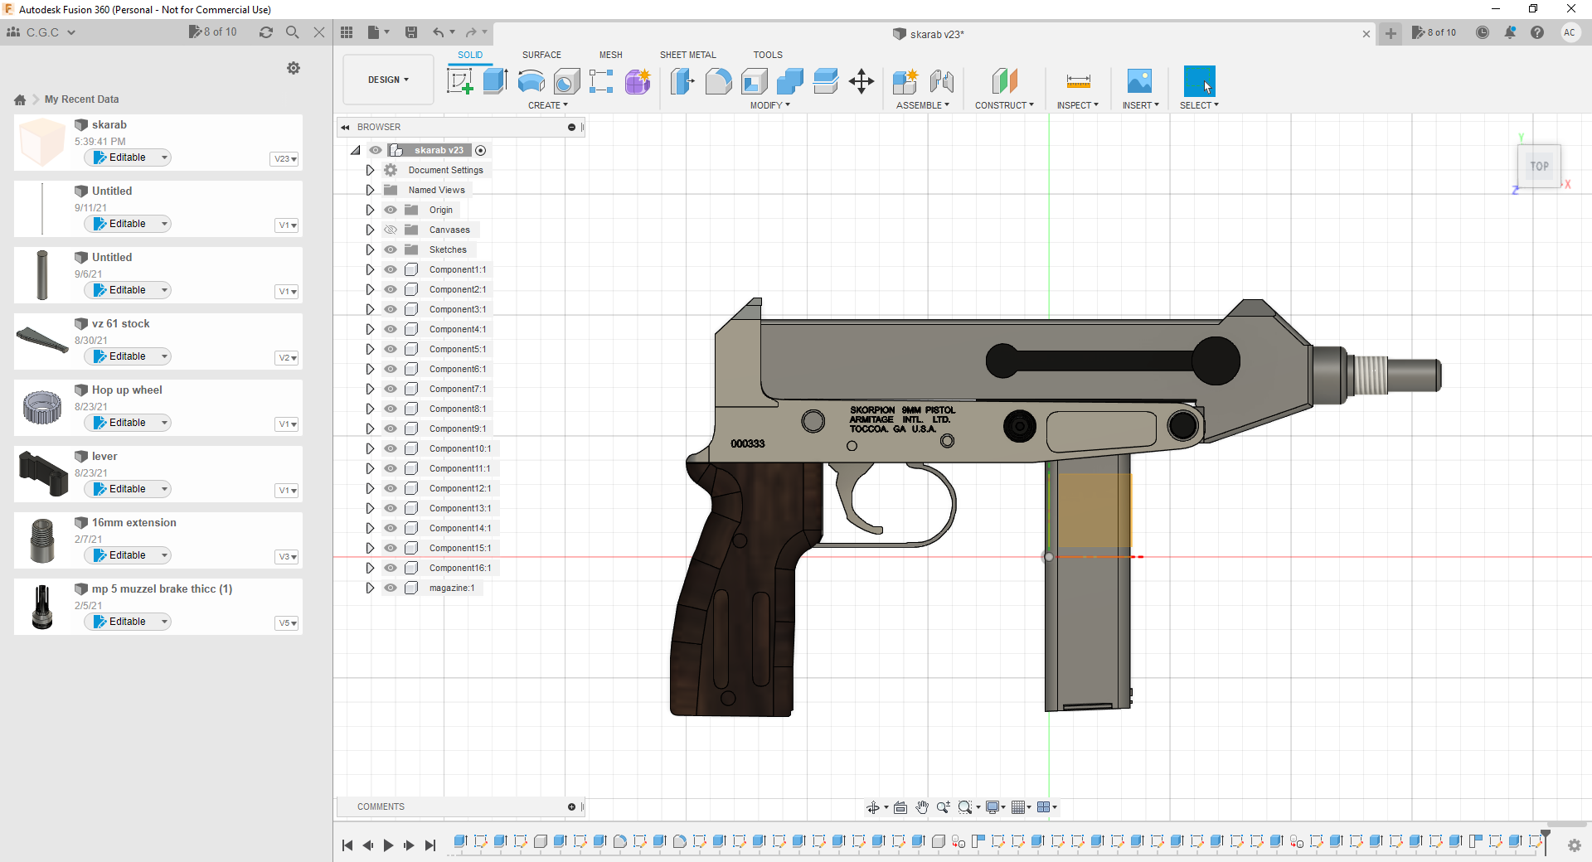Select the Revolve tool

tap(530, 81)
